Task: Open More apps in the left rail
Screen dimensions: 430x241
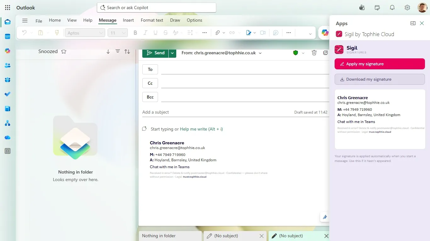Action: click(x=8, y=151)
